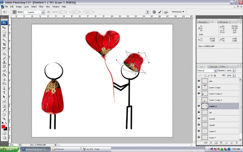Open the Warp style dropdown
Image resolution: width=243 pixels, height=152 pixels.
click(x=43, y=12)
